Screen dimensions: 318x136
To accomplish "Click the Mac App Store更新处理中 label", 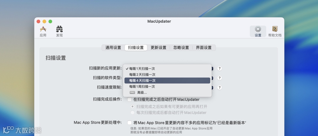I will pyautogui.click(x=98, y=123).
